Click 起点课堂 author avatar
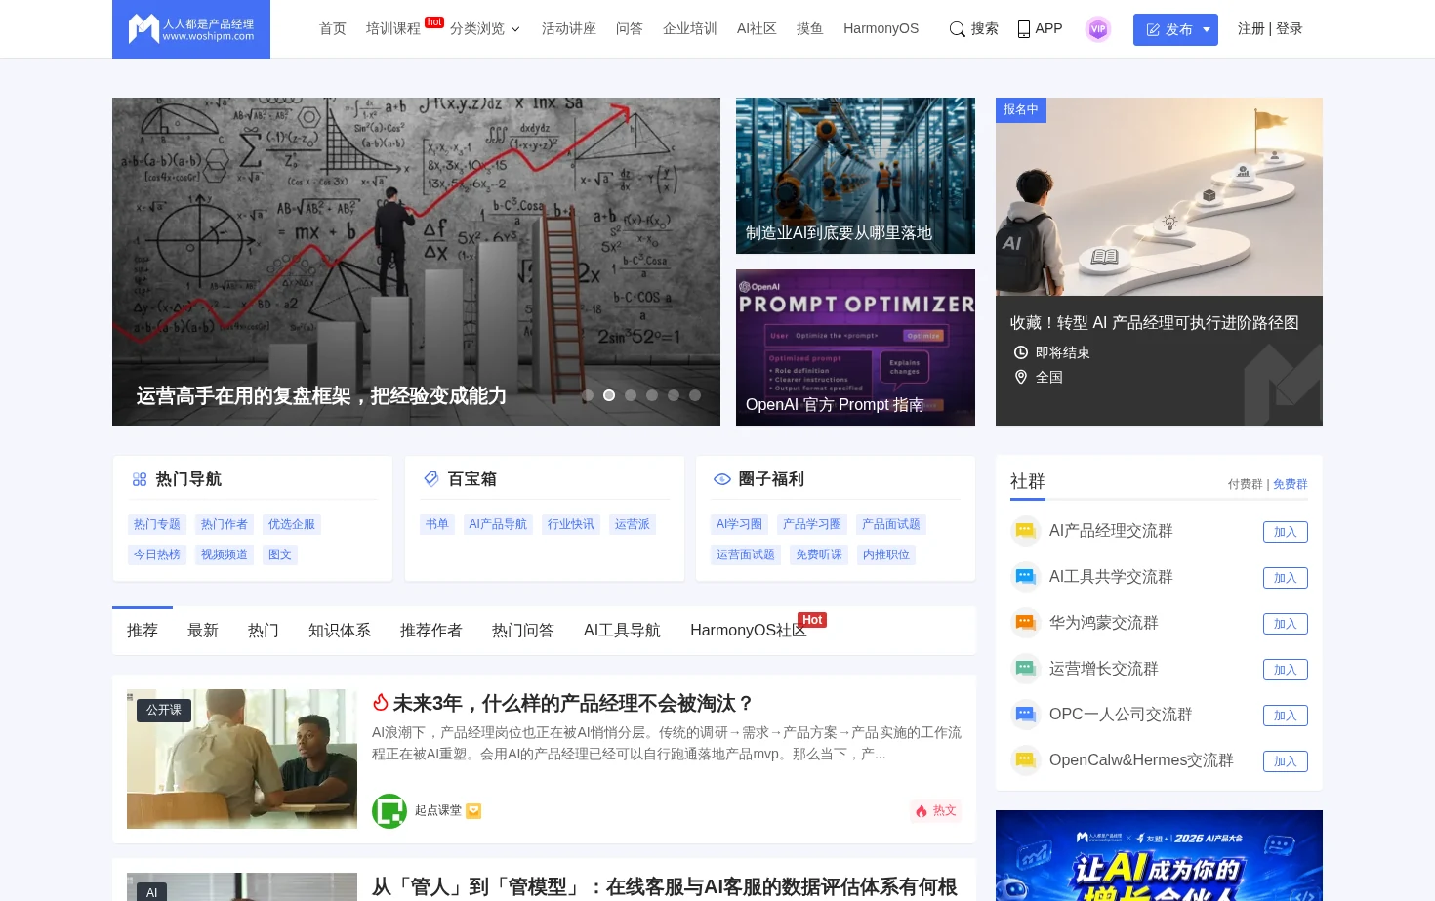 click(389, 811)
